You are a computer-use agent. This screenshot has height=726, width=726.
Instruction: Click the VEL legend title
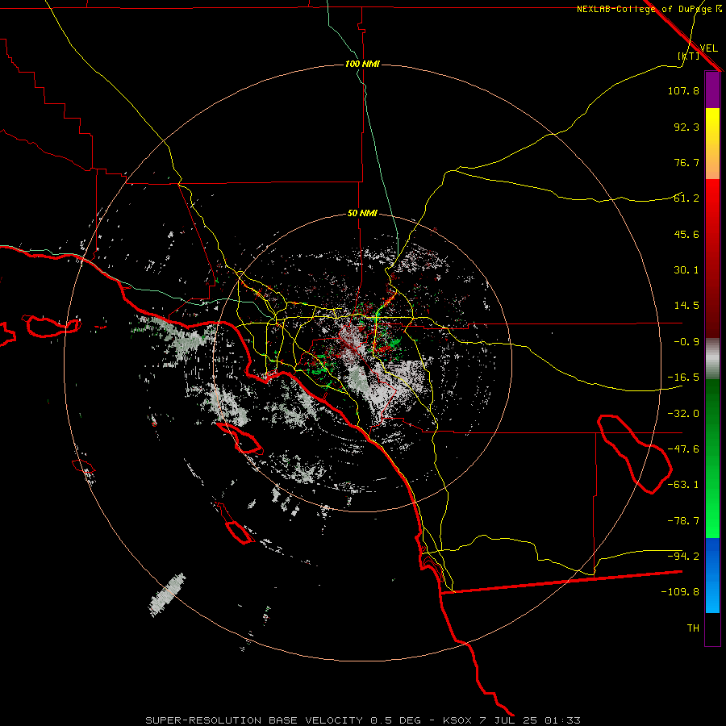708,48
